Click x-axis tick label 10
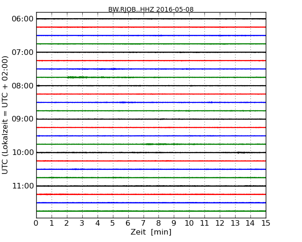302x242 pixels. (x=189, y=223)
